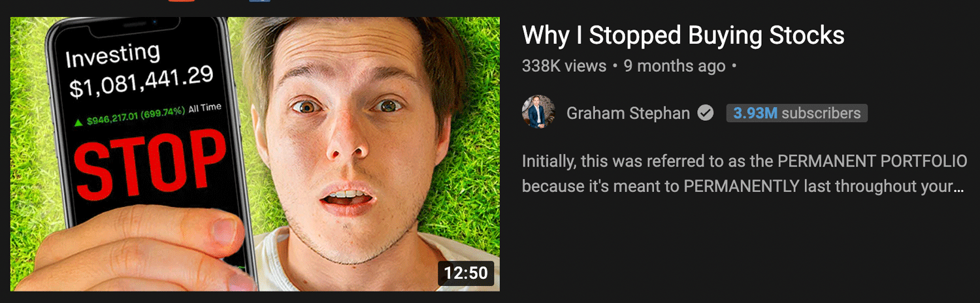
Task: Select the description line mentioning PERMANENT PORTFOLIO
Action: coord(745,161)
